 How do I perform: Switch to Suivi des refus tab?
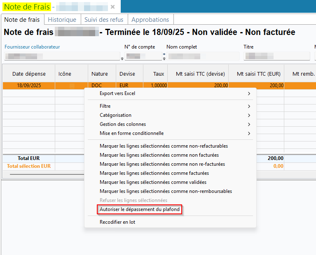point(104,19)
